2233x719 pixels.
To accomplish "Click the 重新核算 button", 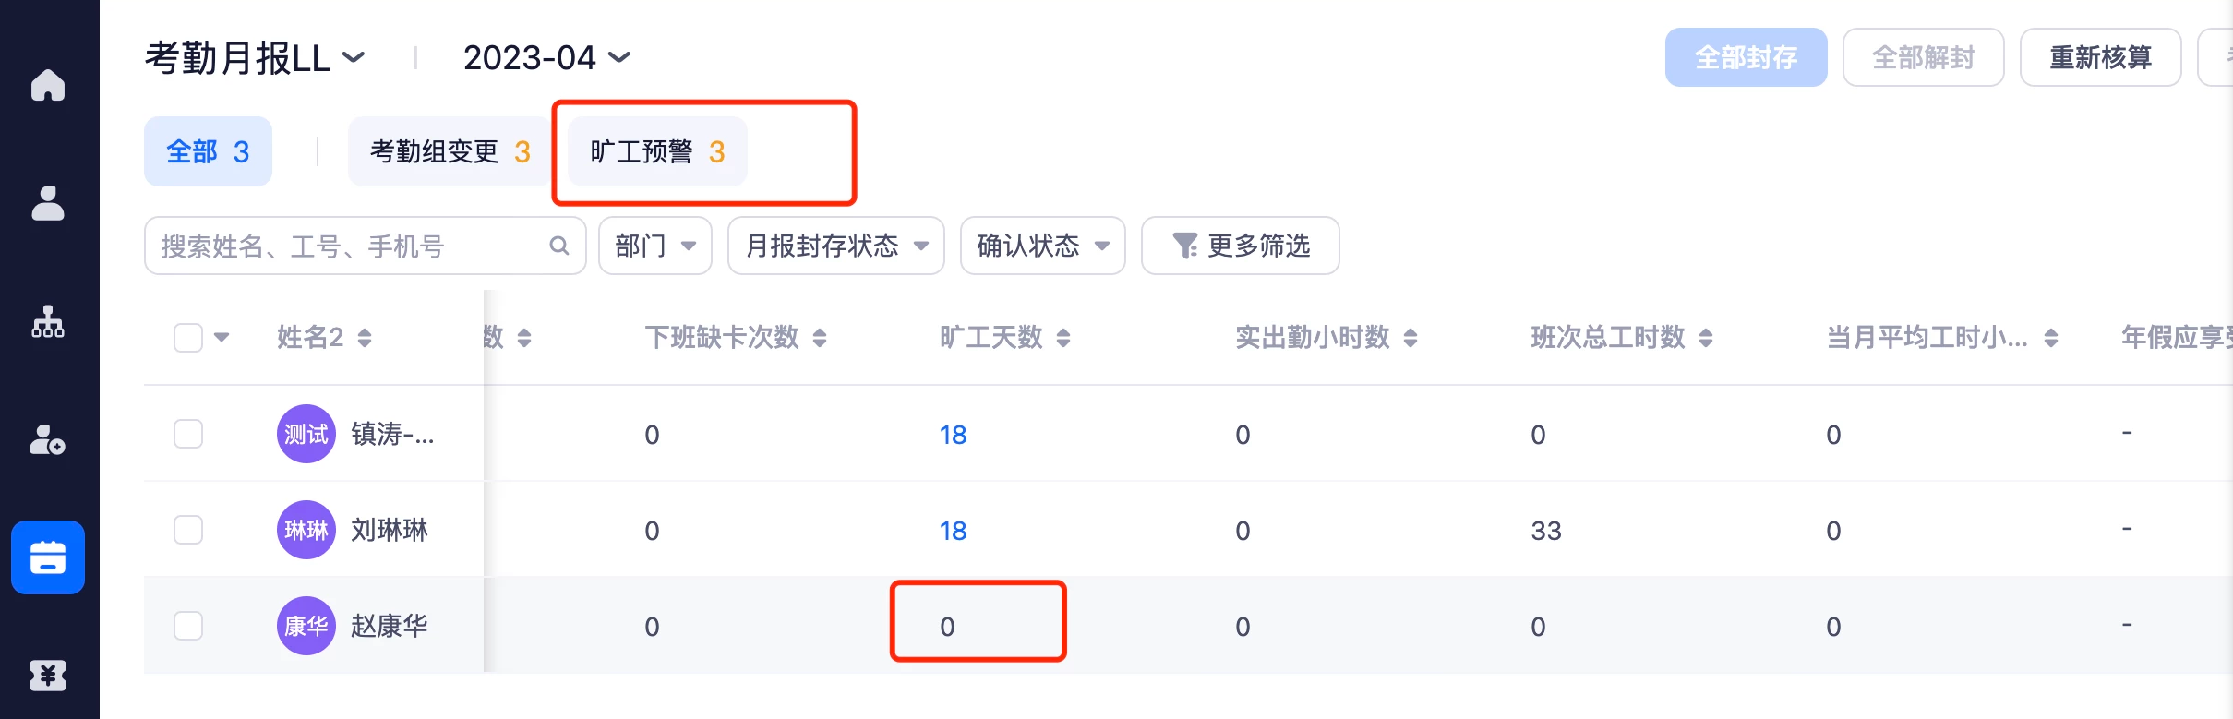I will click(2101, 57).
